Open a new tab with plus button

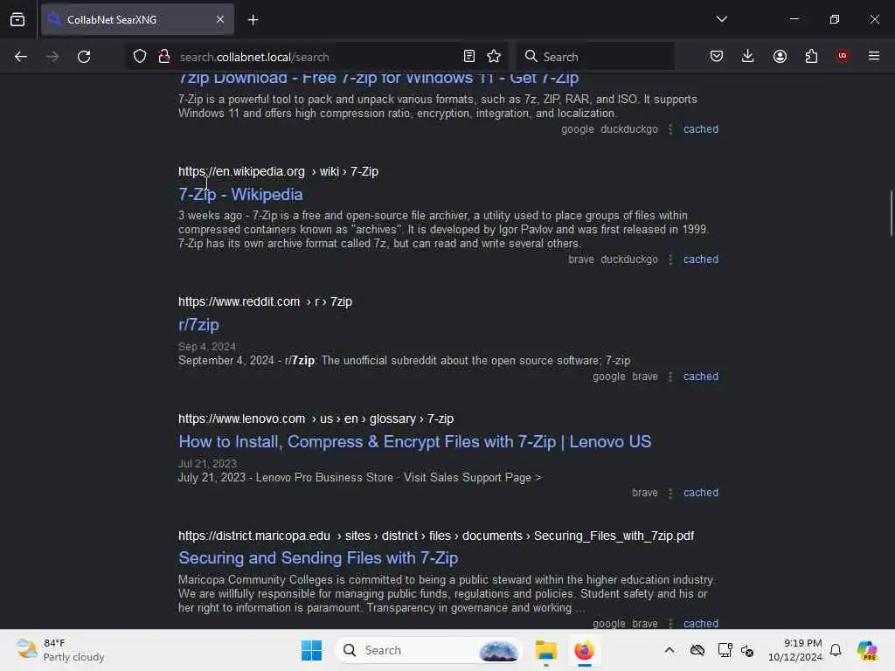[x=253, y=20]
